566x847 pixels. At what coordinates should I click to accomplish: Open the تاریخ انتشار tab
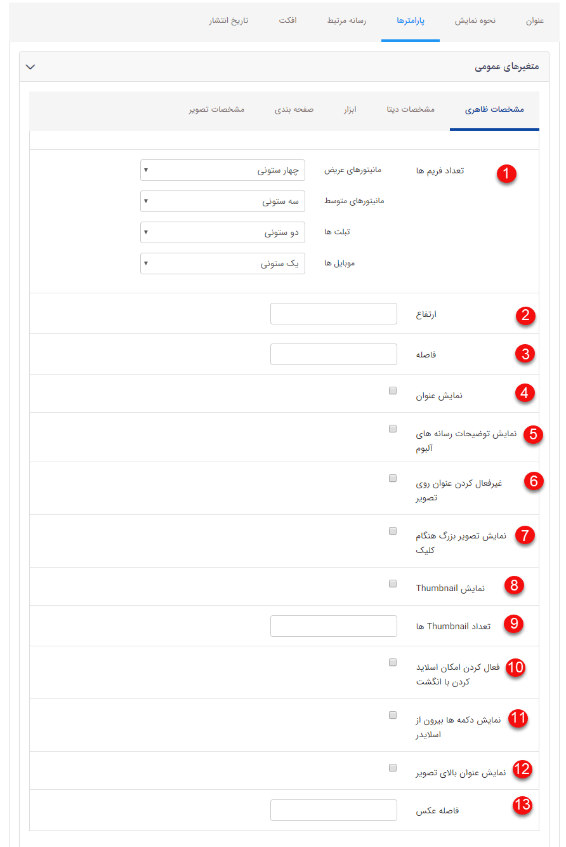227,20
